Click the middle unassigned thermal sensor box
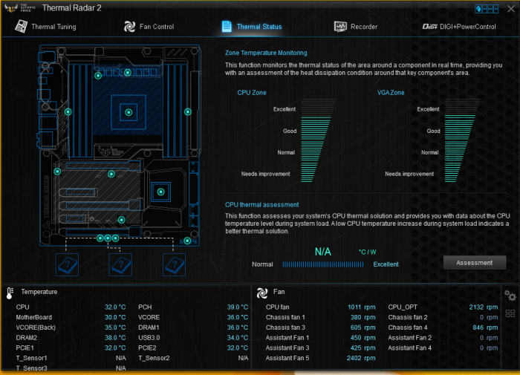520x375 pixels. click(120, 264)
